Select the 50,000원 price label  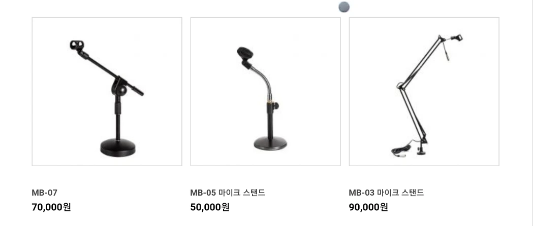tap(210, 207)
